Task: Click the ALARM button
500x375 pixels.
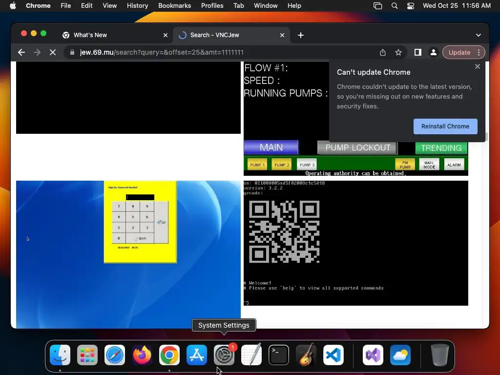Action: 454,165
